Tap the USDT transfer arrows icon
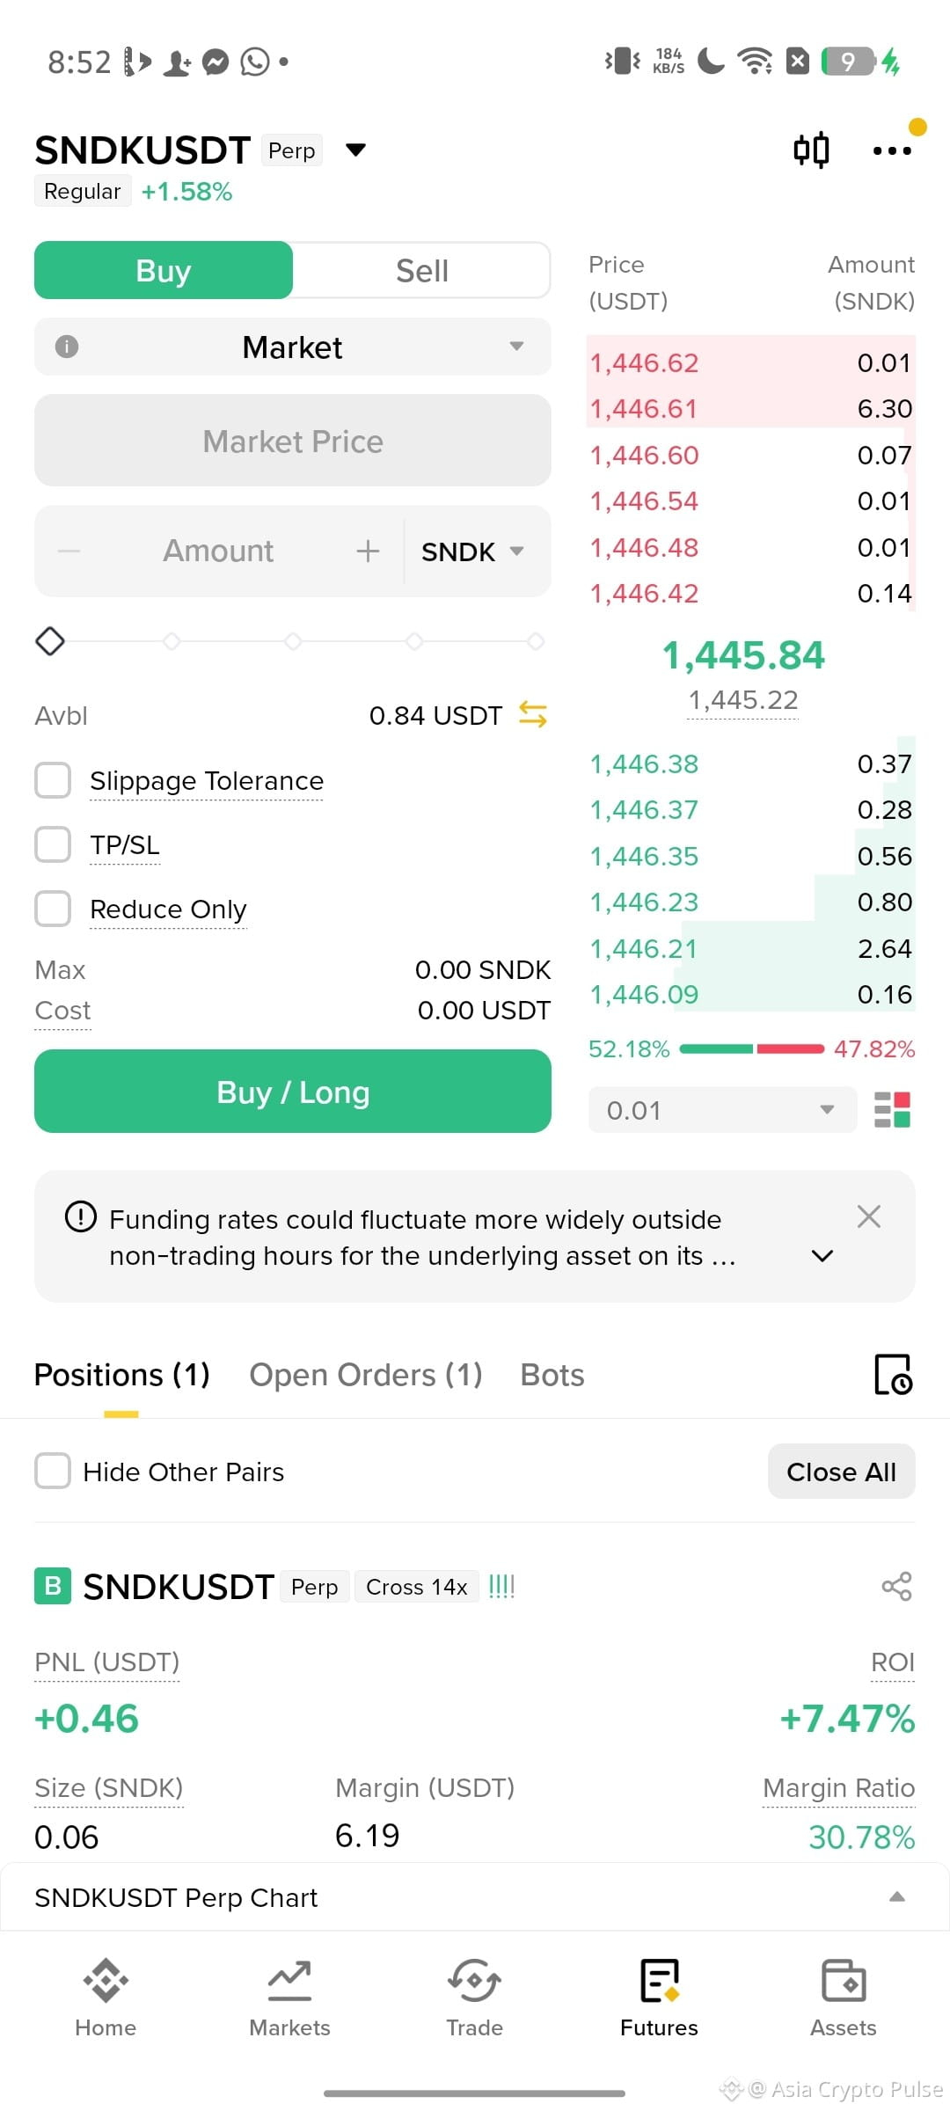This screenshot has height=2111, width=950. coord(533,715)
